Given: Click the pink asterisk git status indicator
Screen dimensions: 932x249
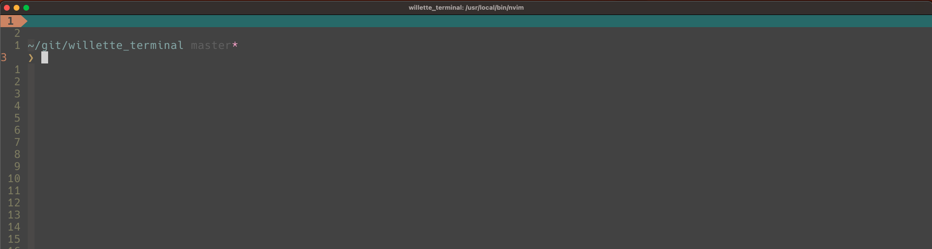Looking at the screenshot, I should tap(235, 45).
